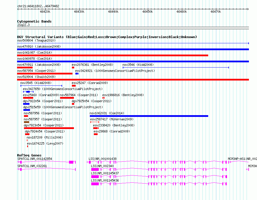
Task: Select the 46460k ruler position
Action: (x=182, y=12)
